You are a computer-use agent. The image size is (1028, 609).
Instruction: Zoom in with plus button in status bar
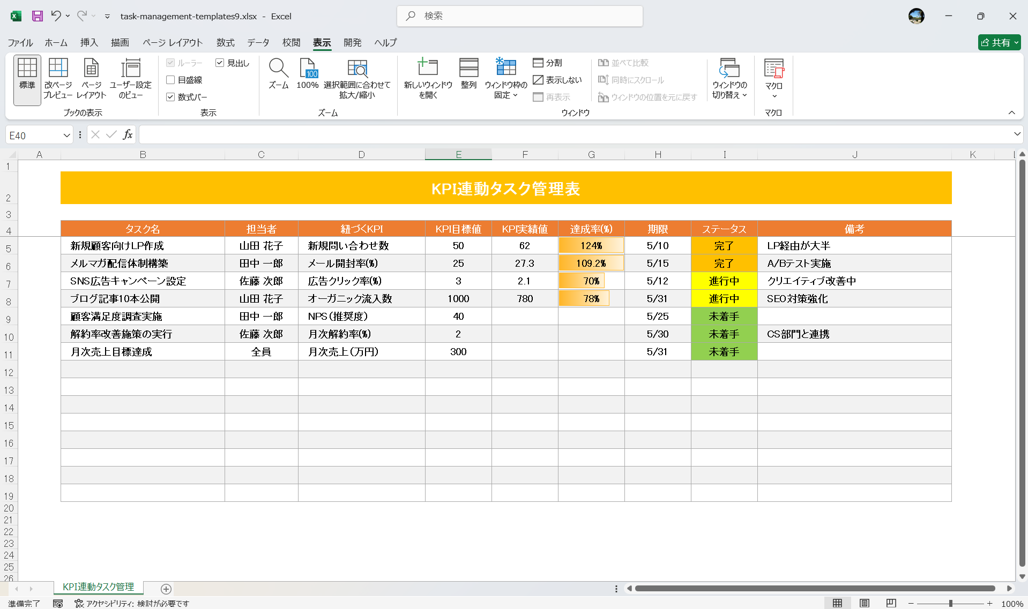coord(990,604)
